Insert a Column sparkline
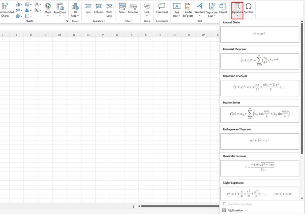This screenshot has height=214, width=305. pos(98,8)
